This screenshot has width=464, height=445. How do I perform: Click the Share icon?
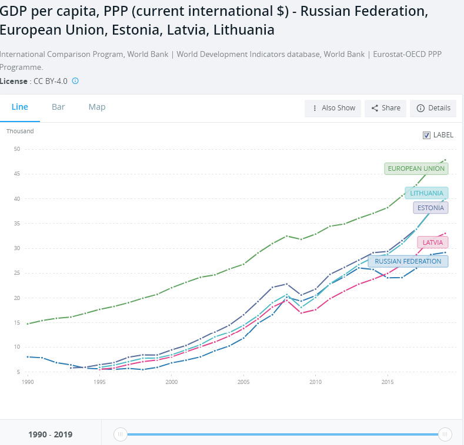click(x=375, y=108)
